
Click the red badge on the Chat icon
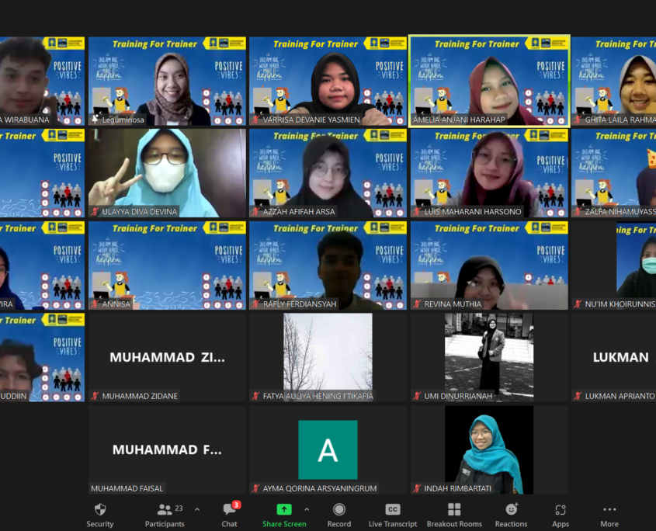tap(235, 503)
